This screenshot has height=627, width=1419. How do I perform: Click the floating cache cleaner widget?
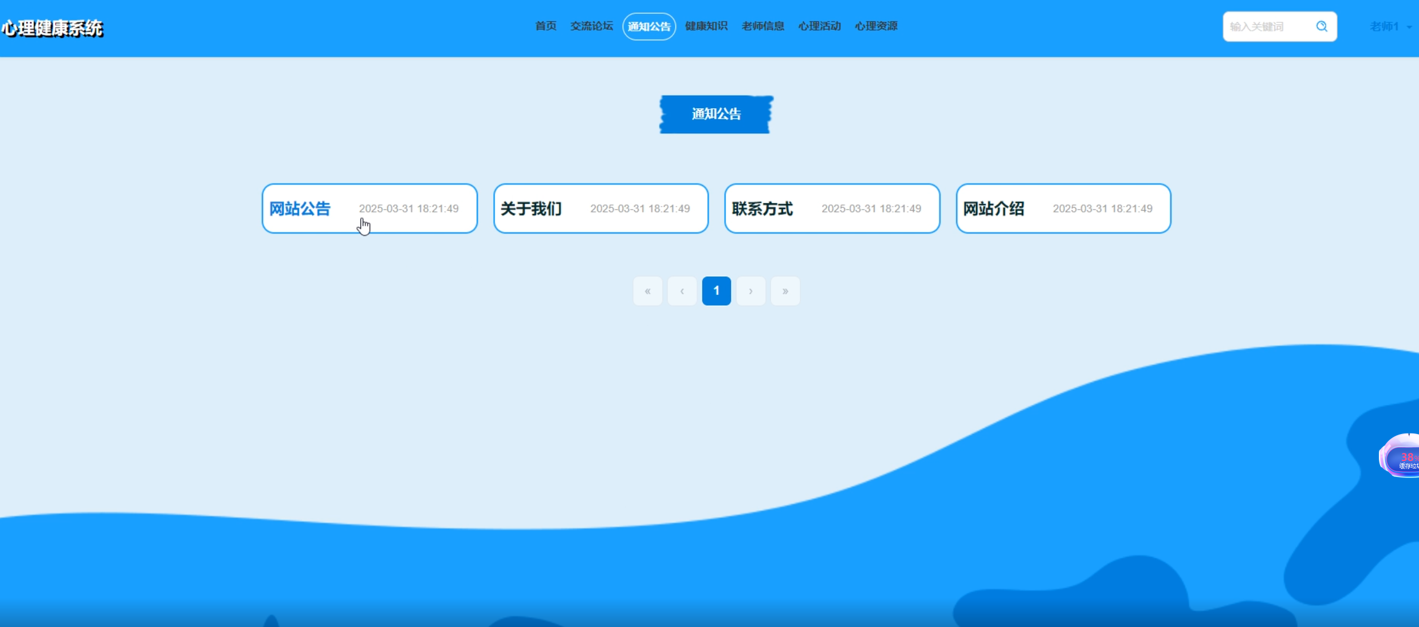tap(1402, 457)
